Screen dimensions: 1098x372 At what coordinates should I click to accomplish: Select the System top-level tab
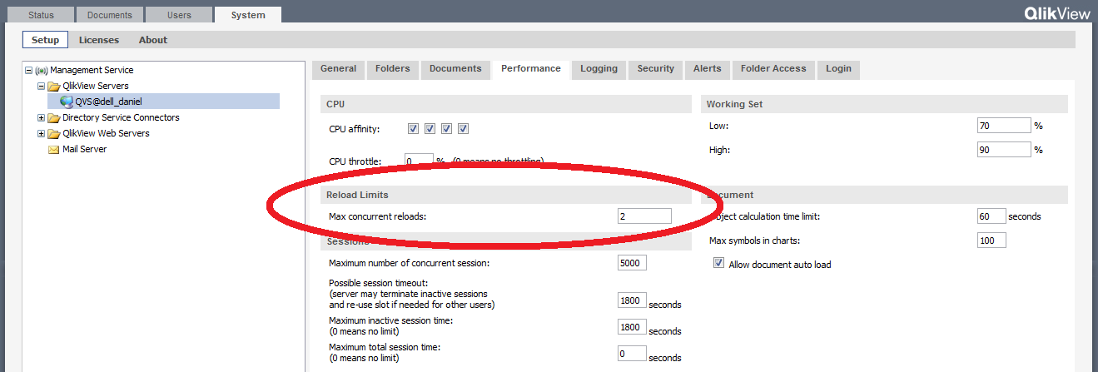pos(248,15)
